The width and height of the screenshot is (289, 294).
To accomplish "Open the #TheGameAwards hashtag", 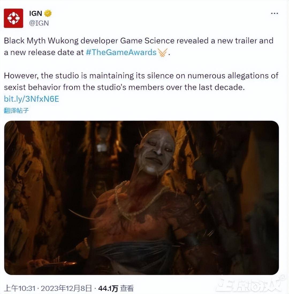I will 121,52.
